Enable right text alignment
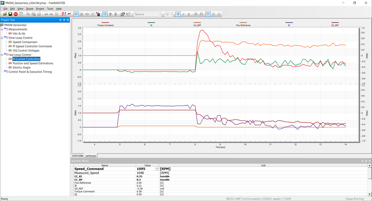This screenshot has height=201, width=372. coord(219,14)
